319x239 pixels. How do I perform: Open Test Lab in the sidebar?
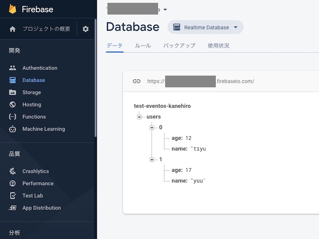(32, 196)
